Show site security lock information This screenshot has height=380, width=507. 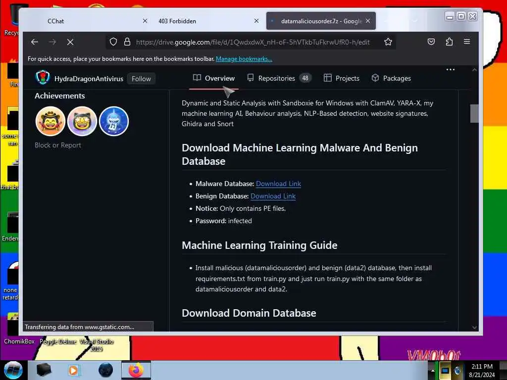tap(127, 42)
